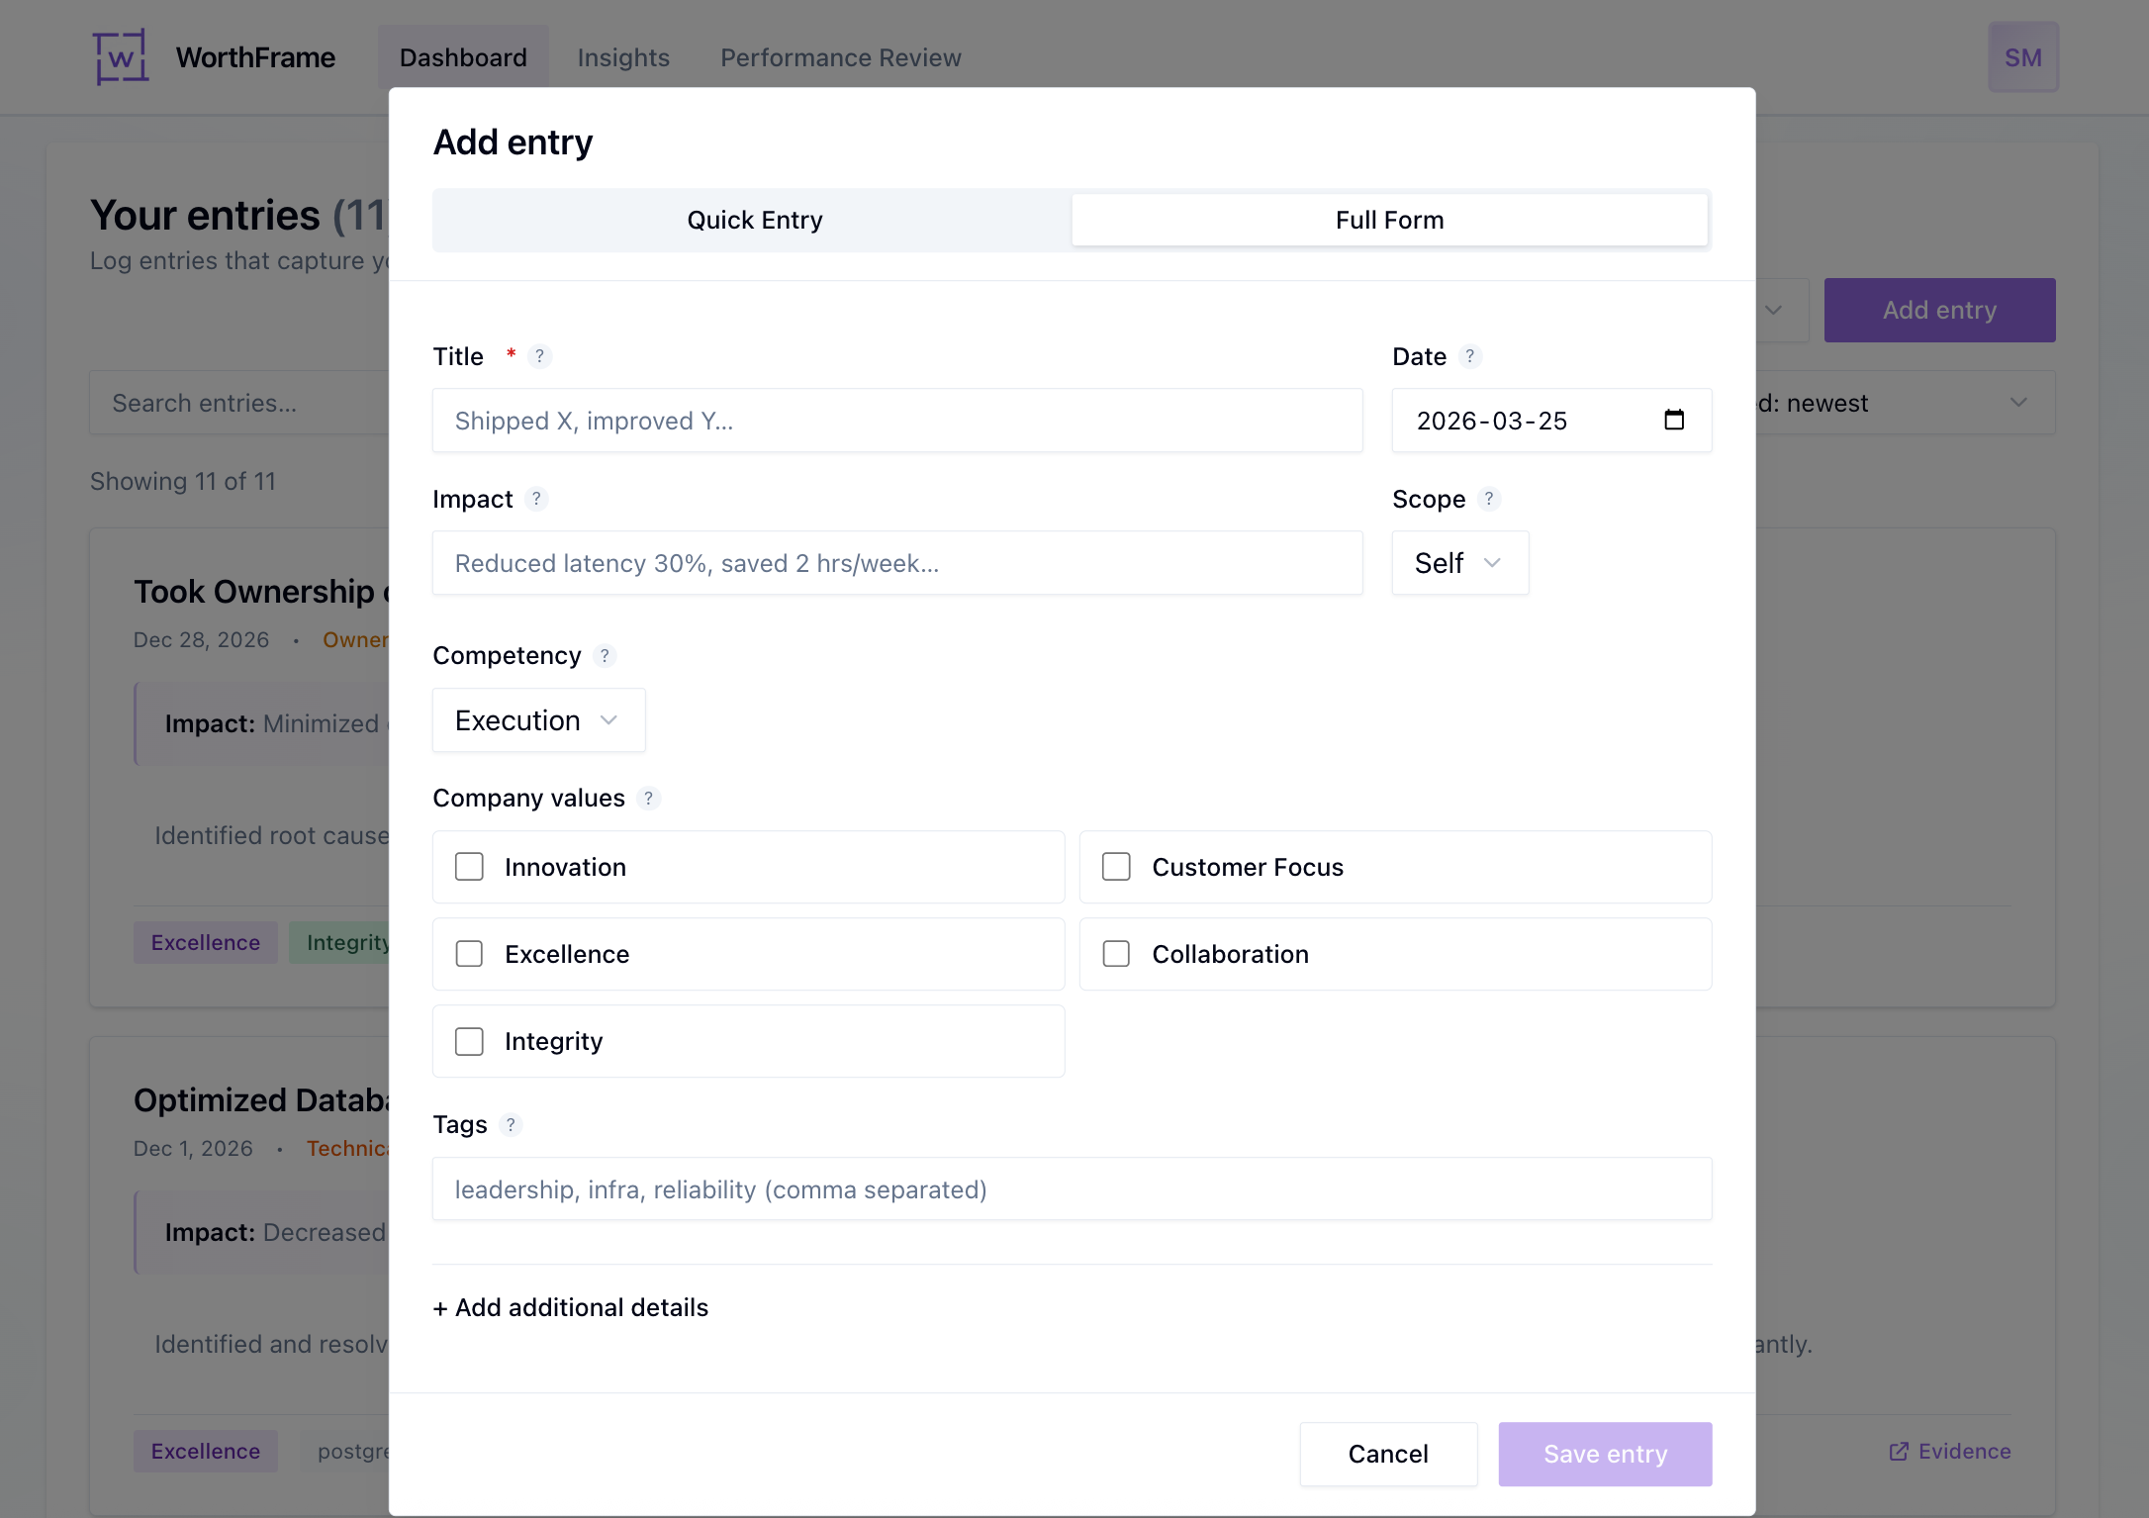Viewport: 2149px width, 1518px height.
Task: Enable the Customer Focus value
Action: pos(1116,866)
